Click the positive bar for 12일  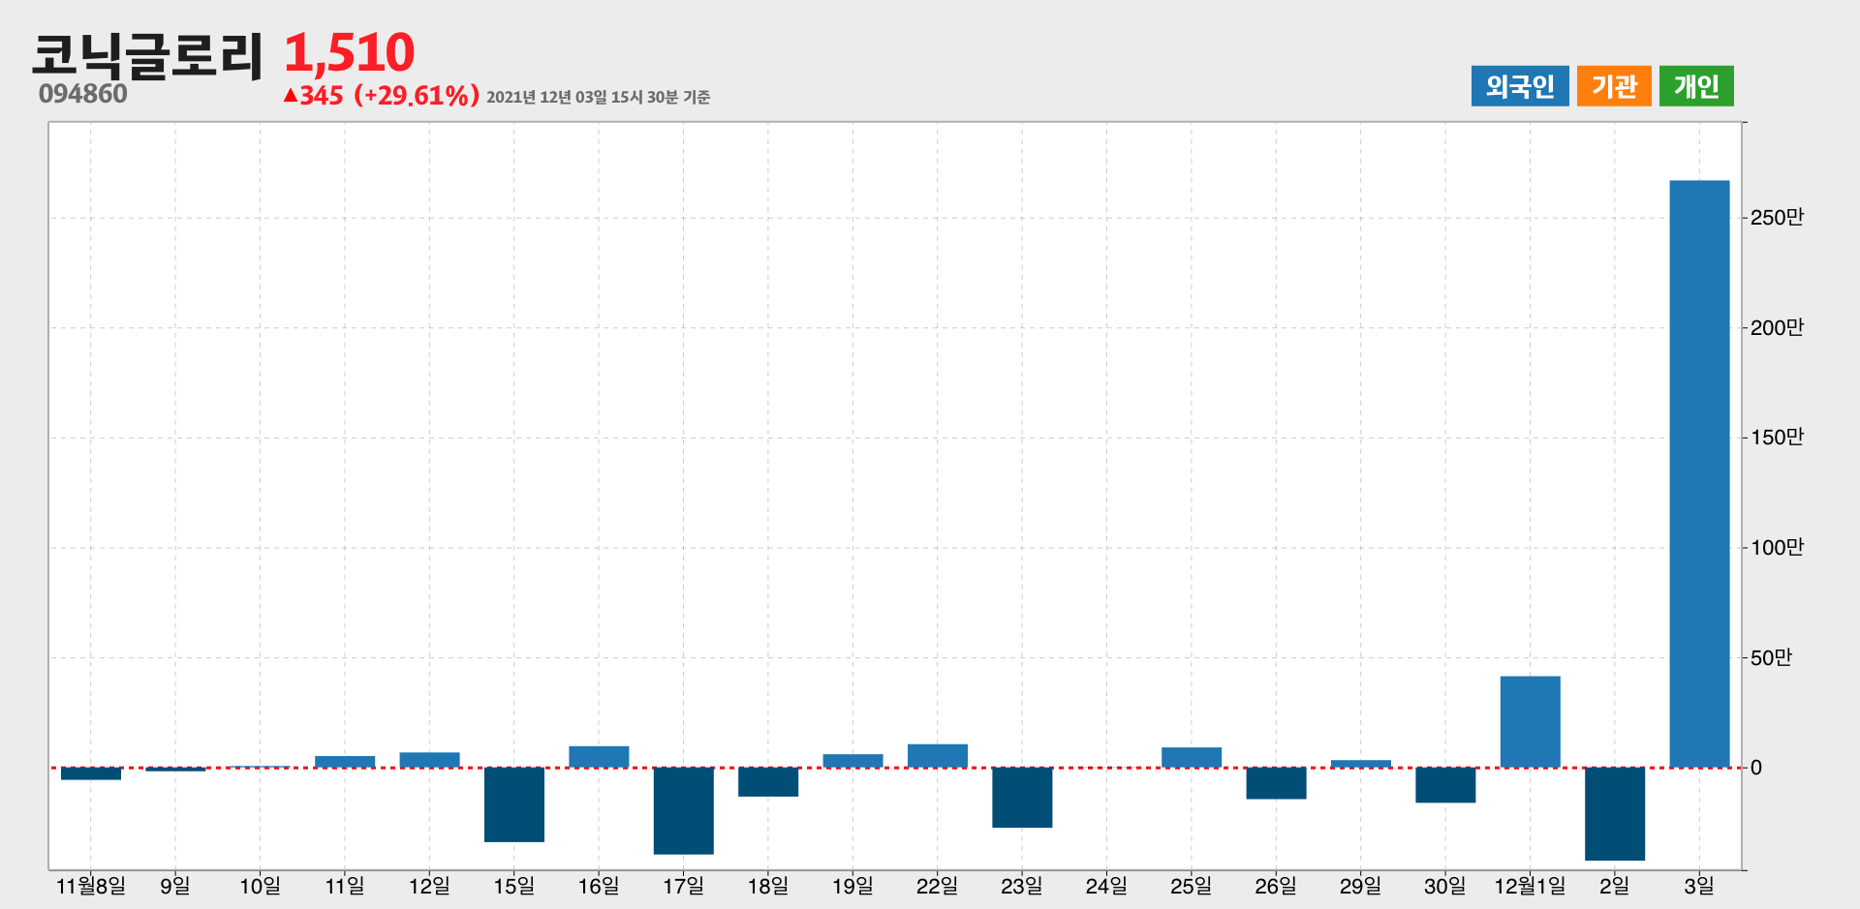[429, 760]
